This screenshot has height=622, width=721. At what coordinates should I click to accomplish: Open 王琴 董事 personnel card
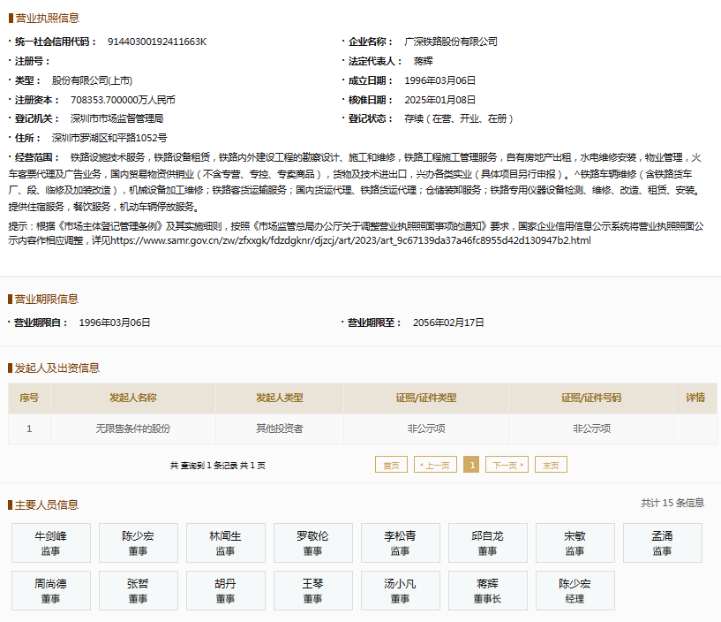click(x=313, y=591)
